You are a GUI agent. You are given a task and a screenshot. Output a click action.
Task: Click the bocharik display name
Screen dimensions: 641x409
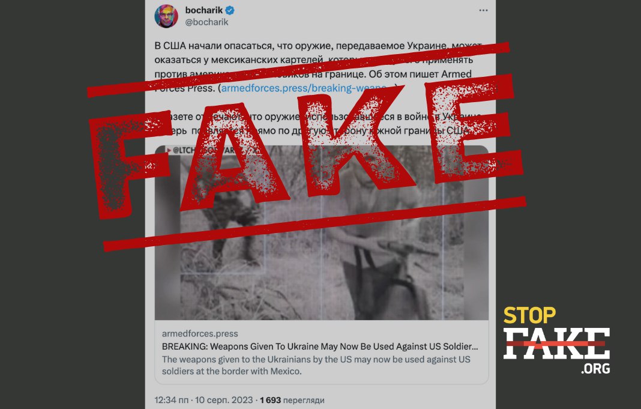pos(203,10)
